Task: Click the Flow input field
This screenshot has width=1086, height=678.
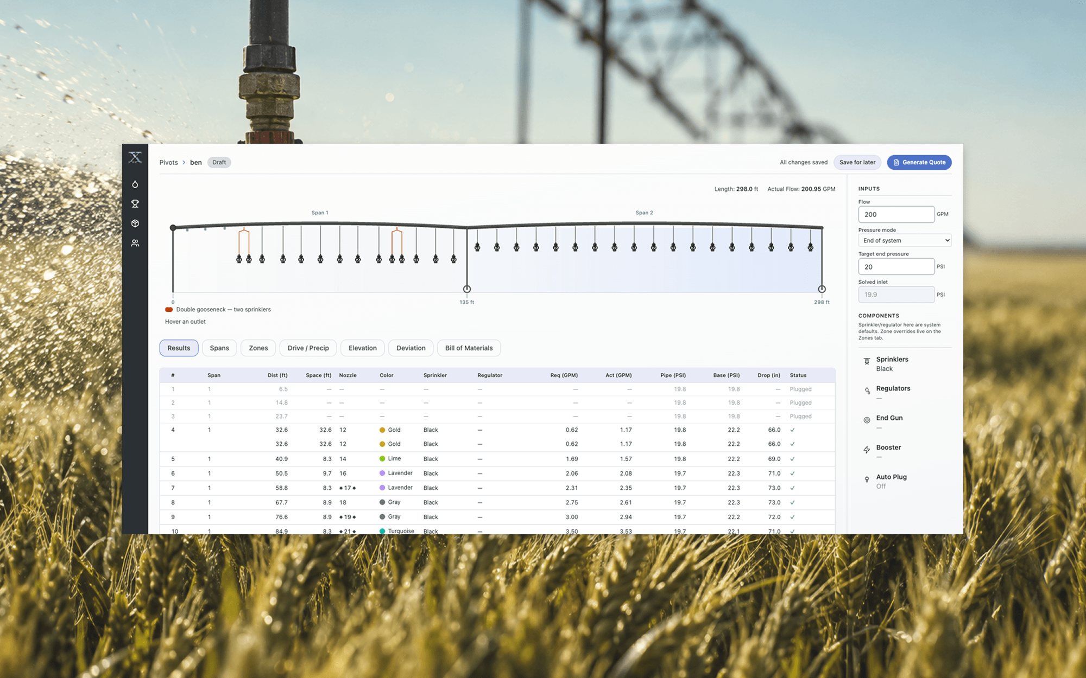Action: click(896, 214)
